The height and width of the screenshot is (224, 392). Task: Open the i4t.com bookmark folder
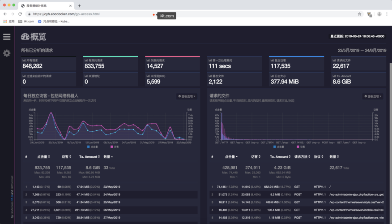pos(26,22)
